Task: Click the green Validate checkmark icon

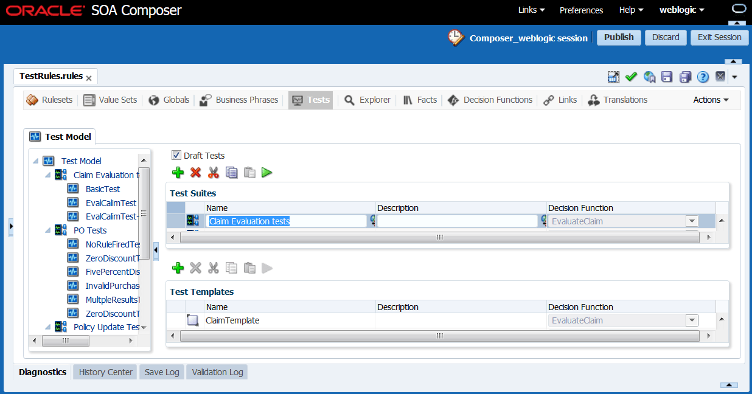Action: tap(631, 77)
